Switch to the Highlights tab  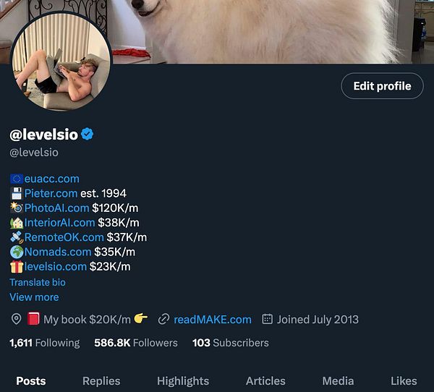coord(183,381)
